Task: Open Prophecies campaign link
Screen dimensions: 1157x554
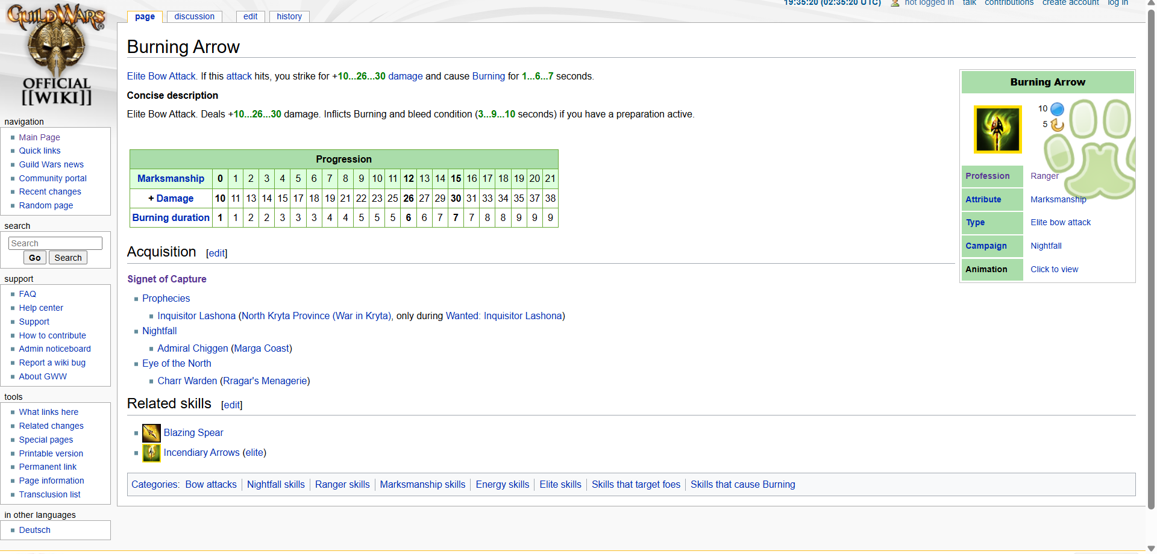Action: tap(166, 298)
